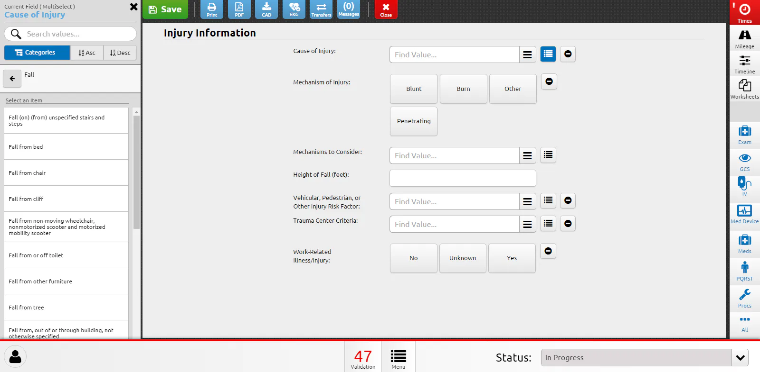Screen dimensions: 760x372
Task: Open the Worksheets section
Action: pos(745,89)
